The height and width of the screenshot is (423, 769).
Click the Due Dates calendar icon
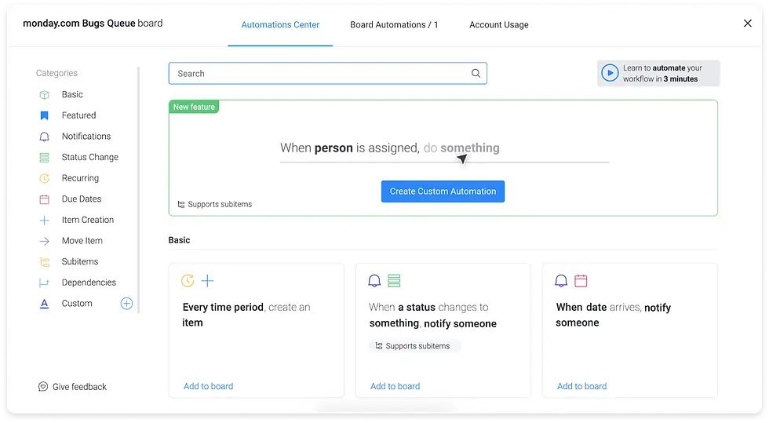click(45, 199)
